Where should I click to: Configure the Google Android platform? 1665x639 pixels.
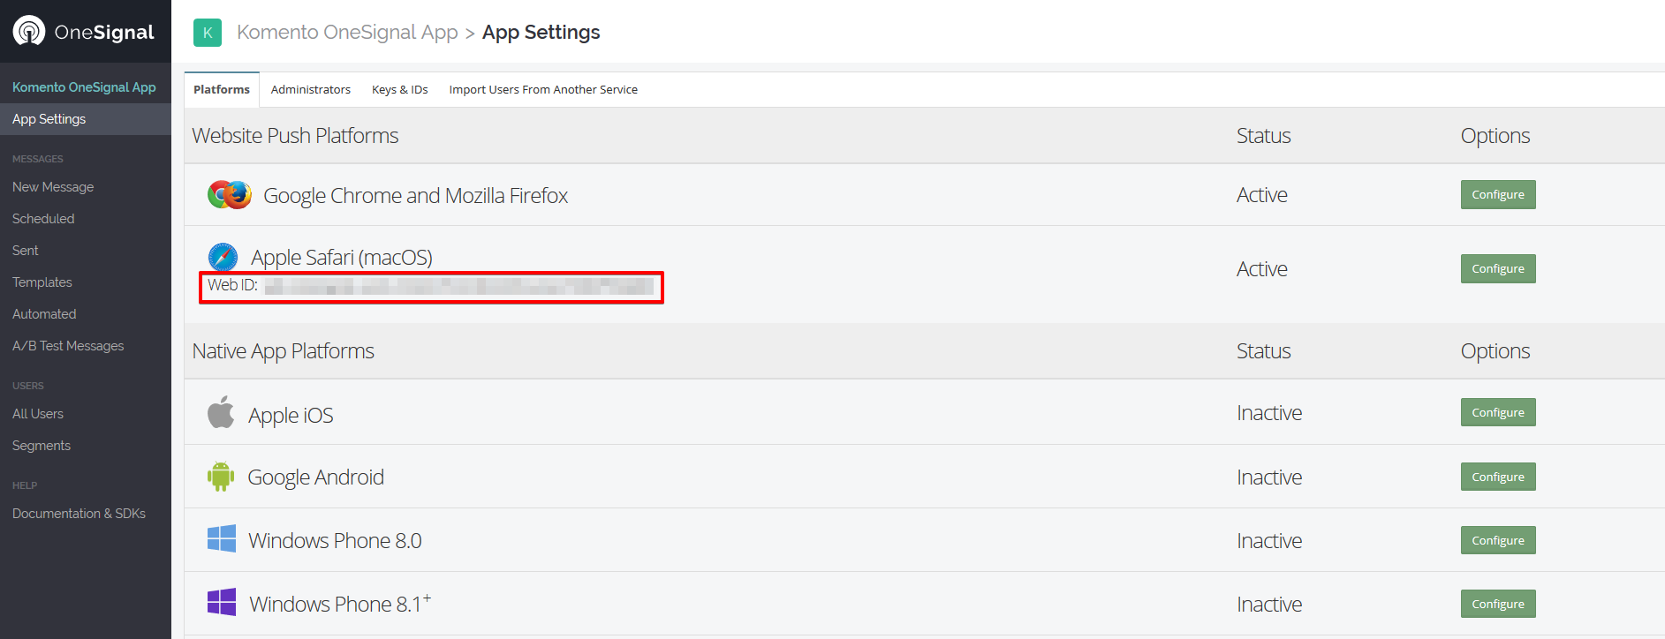[1498, 477]
